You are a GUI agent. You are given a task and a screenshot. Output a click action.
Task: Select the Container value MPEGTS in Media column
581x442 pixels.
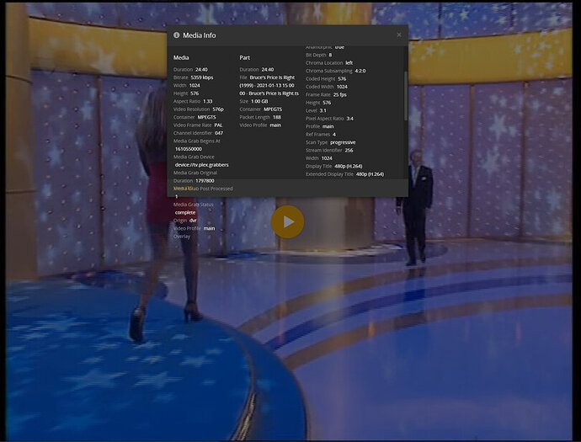coord(207,117)
